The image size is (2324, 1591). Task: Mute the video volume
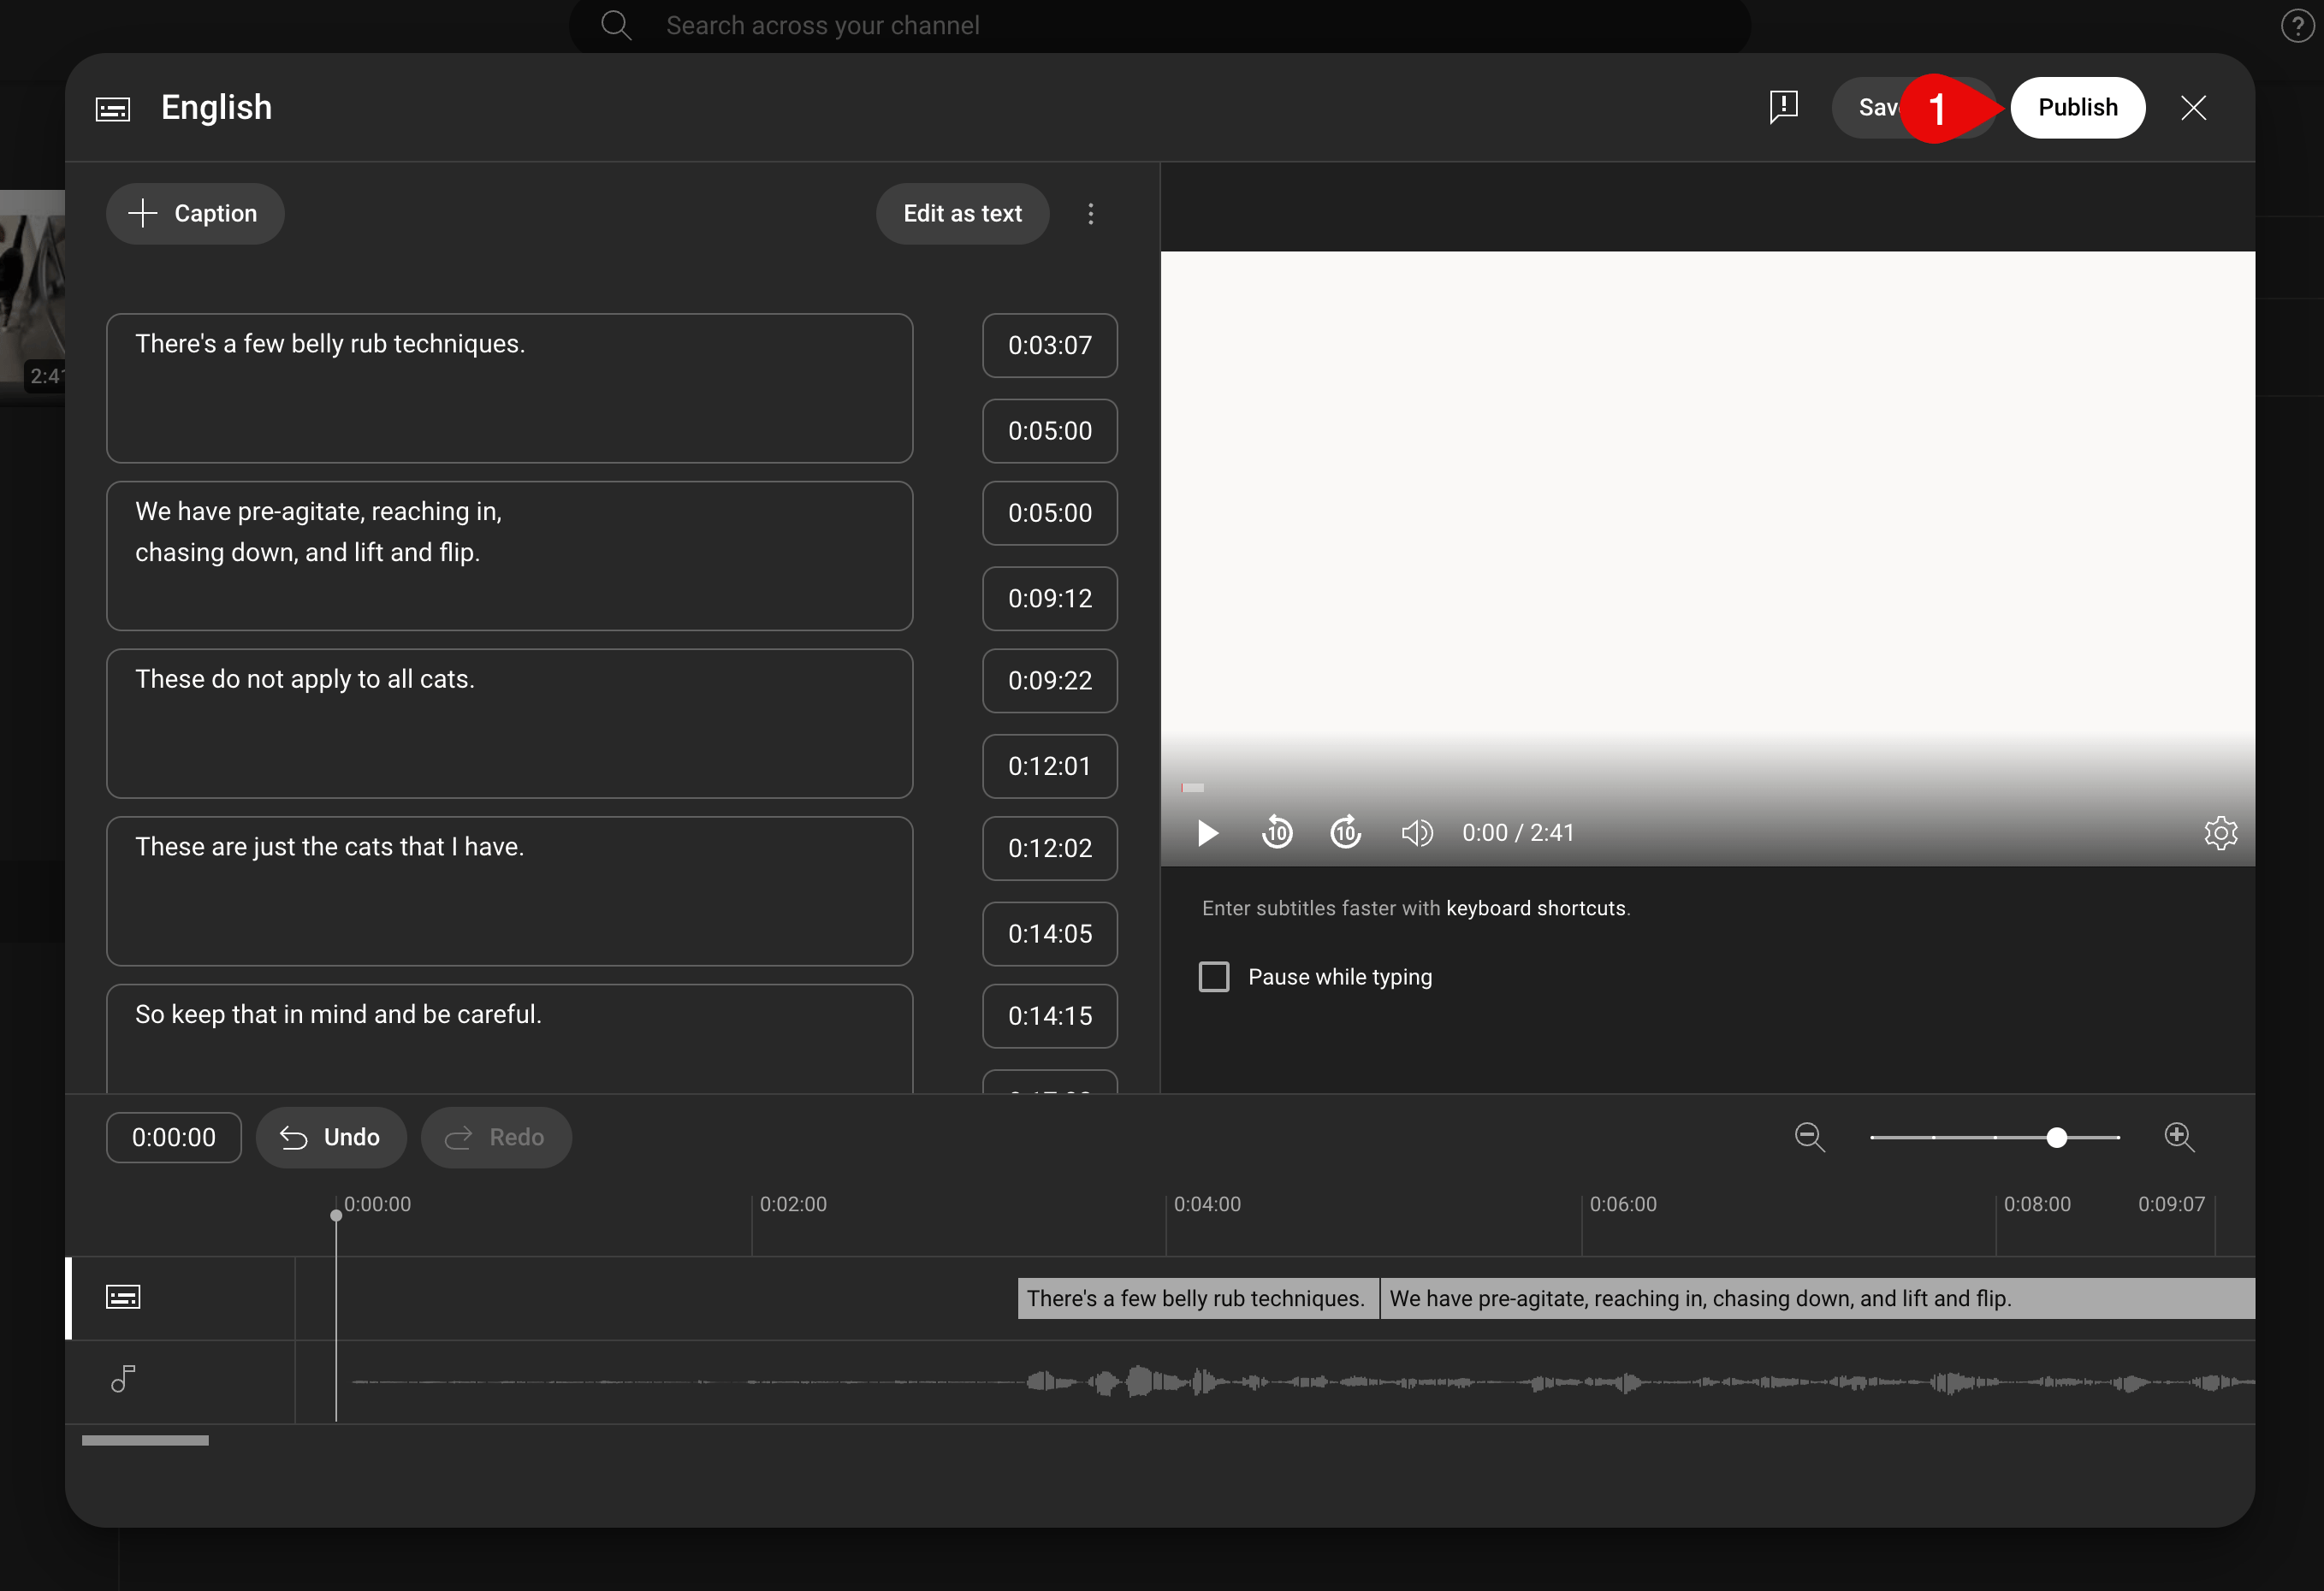1417,832
